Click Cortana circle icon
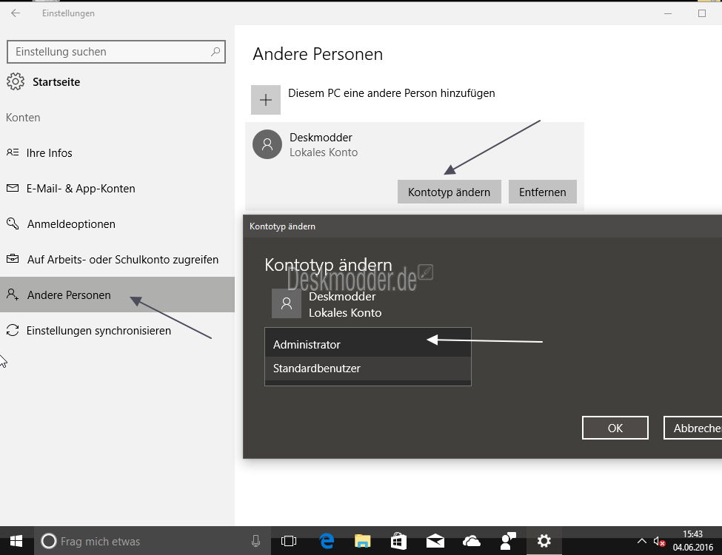 coord(48,541)
